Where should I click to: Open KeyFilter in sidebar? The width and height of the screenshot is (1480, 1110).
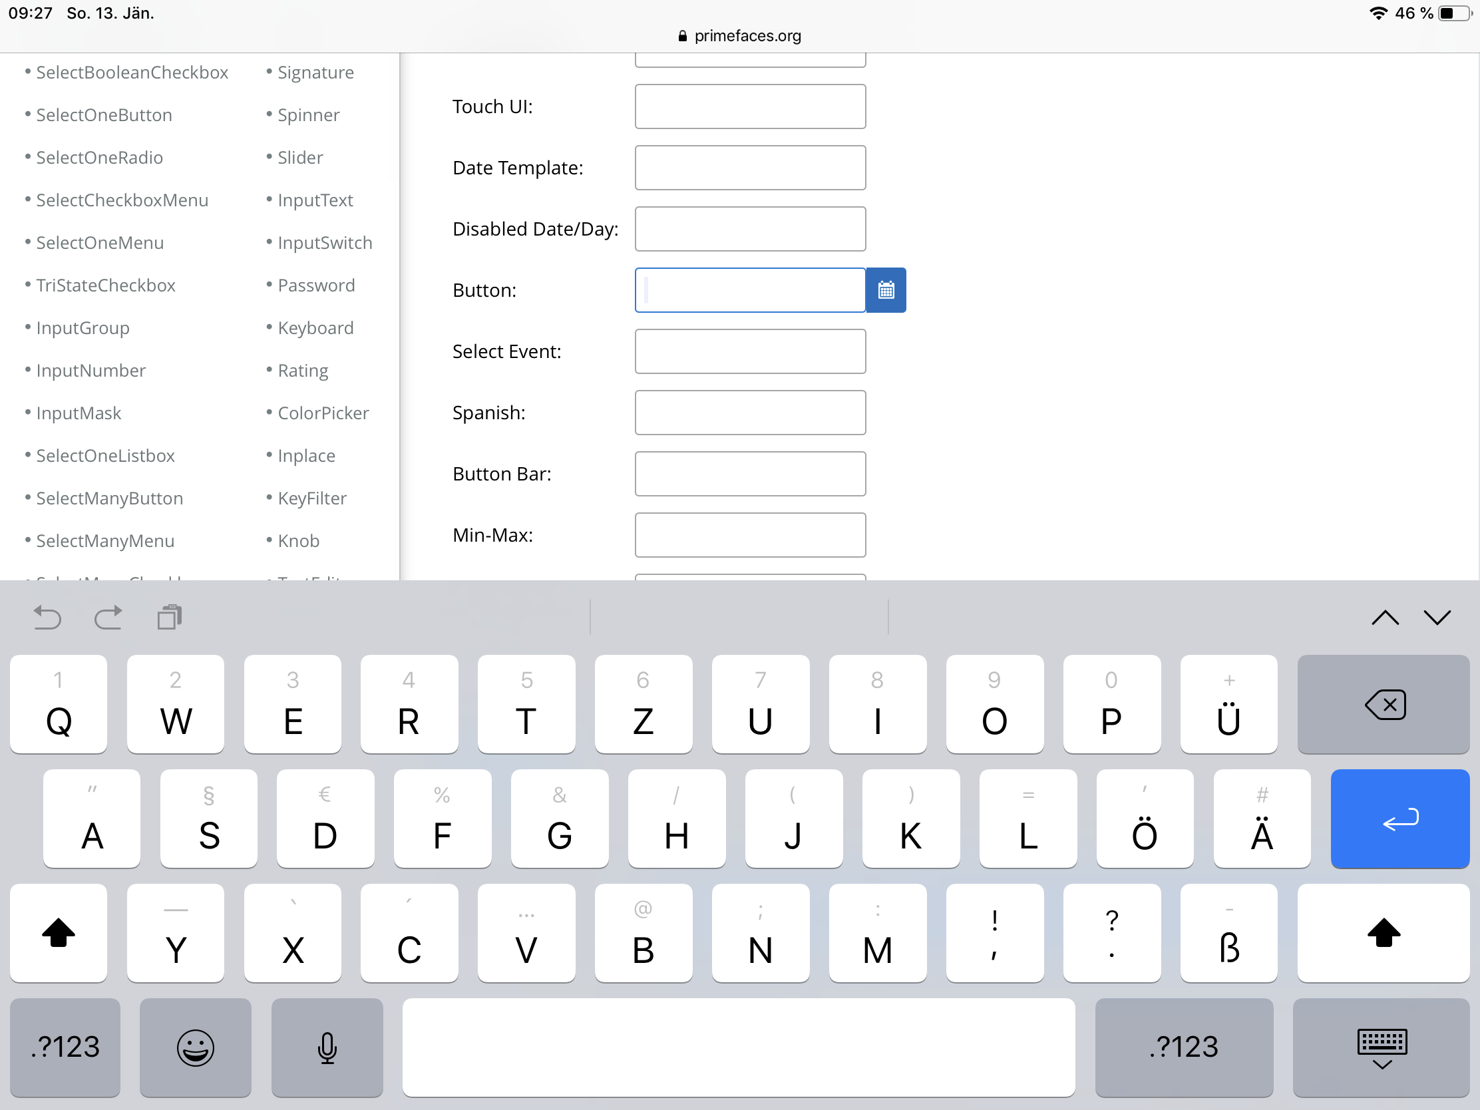[312, 498]
